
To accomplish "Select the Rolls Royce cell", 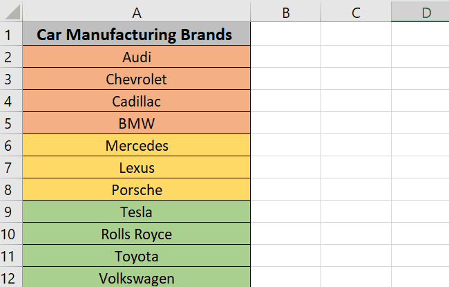I will [137, 234].
